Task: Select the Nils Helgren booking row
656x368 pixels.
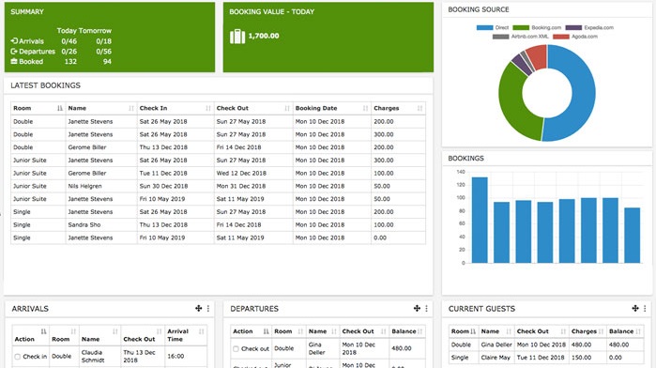Action: pos(218,186)
